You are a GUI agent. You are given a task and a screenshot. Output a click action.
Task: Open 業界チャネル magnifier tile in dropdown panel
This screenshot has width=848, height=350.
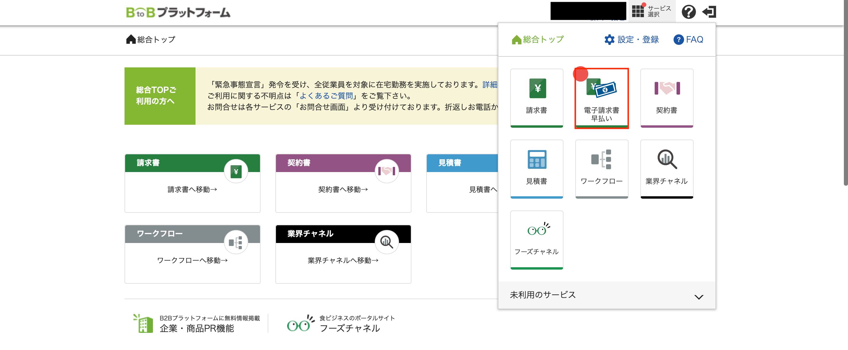[x=667, y=169]
